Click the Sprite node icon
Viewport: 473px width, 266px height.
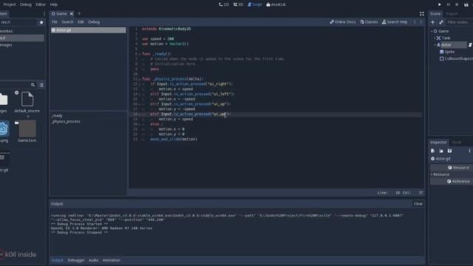pos(442,52)
